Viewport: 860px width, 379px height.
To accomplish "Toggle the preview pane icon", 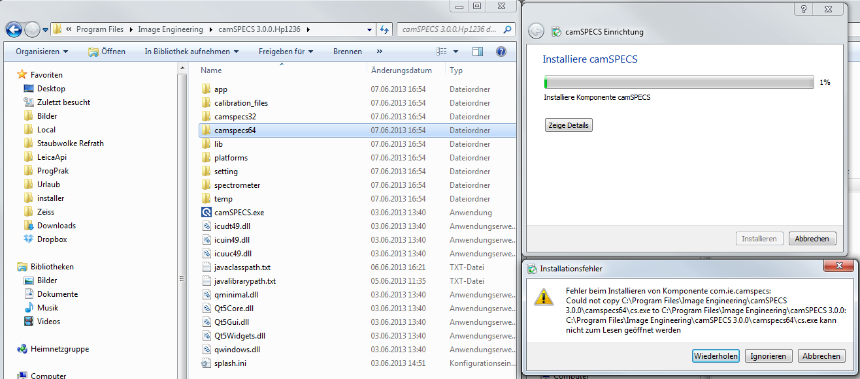I will pos(478,52).
